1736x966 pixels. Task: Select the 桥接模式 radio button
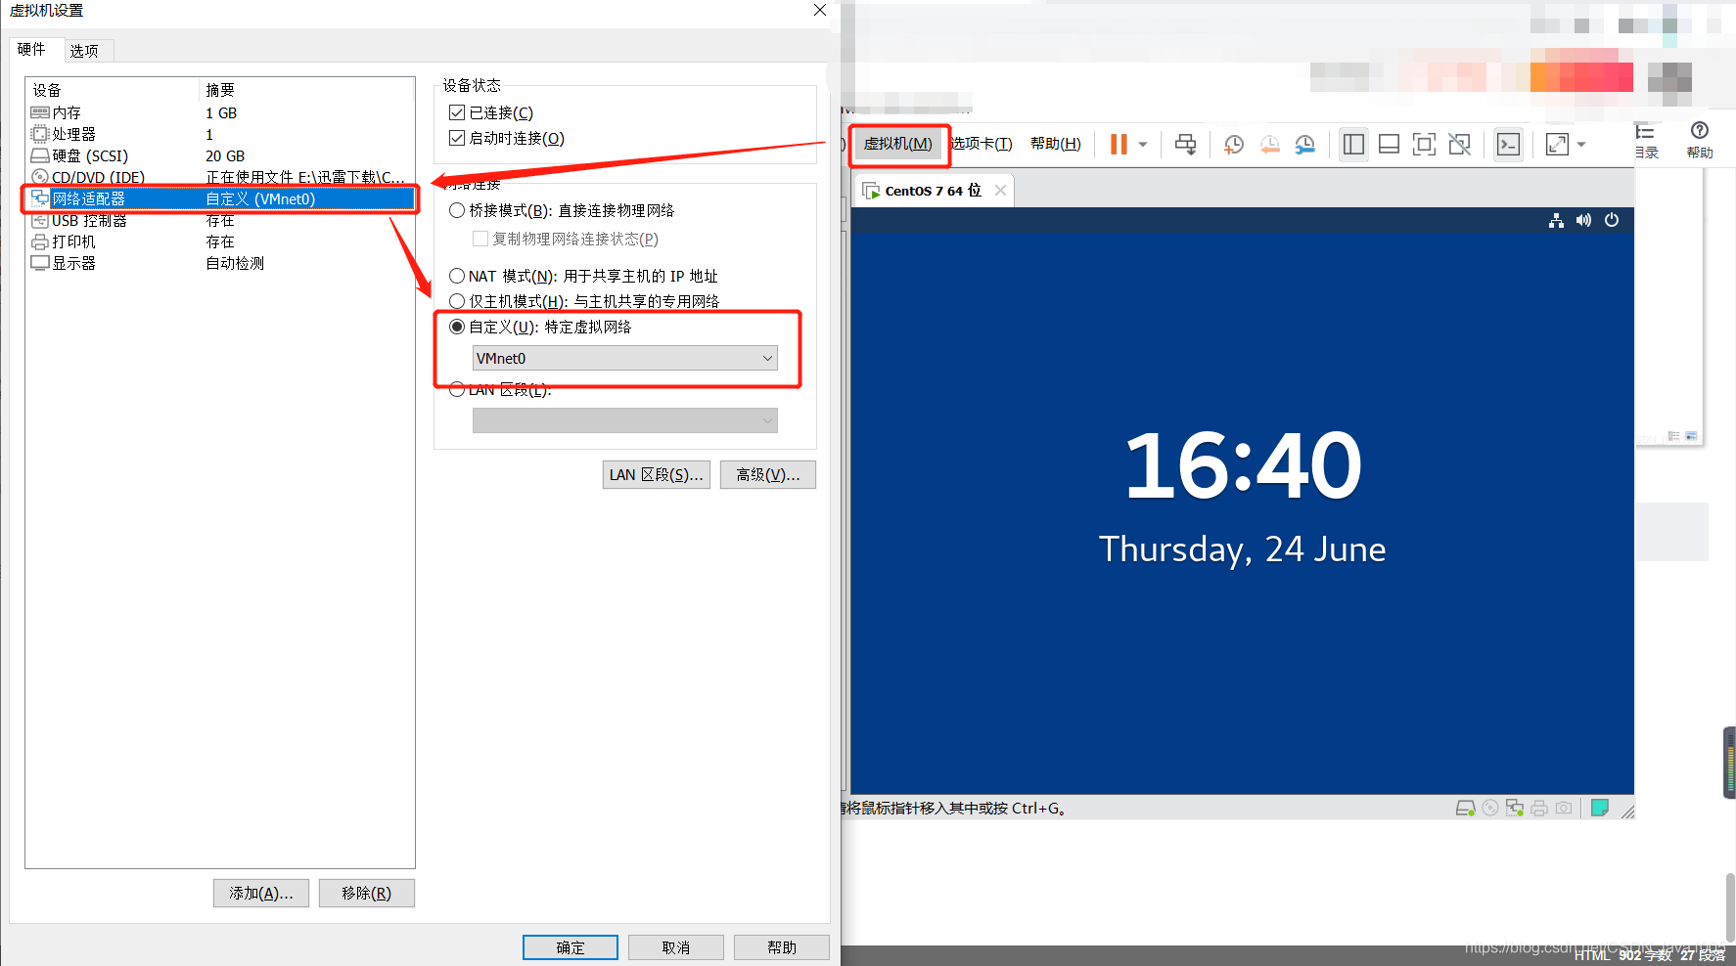point(457,210)
